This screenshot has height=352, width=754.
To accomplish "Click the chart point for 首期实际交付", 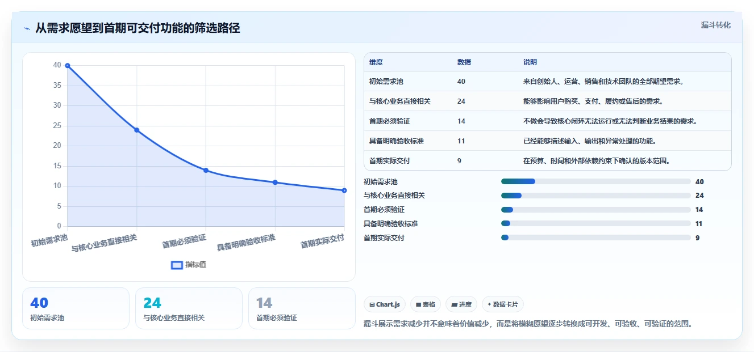I will pyautogui.click(x=344, y=190).
